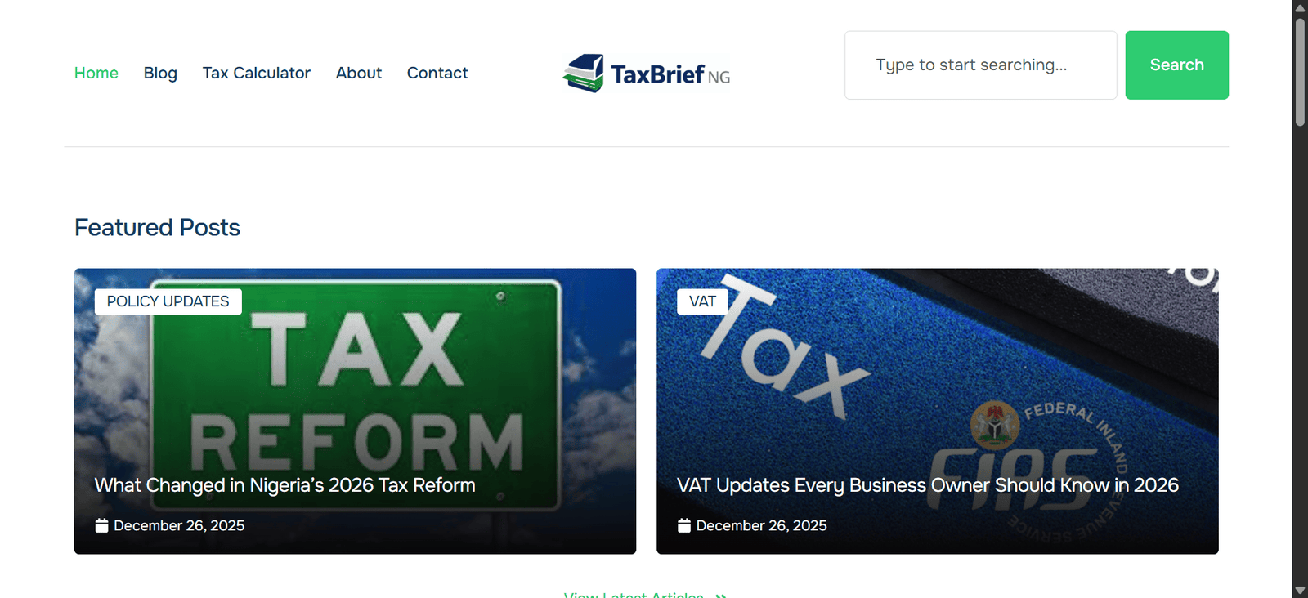Open the Tax Calculator page
The height and width of the screenshot is (598, 1308).
[257, 73]
